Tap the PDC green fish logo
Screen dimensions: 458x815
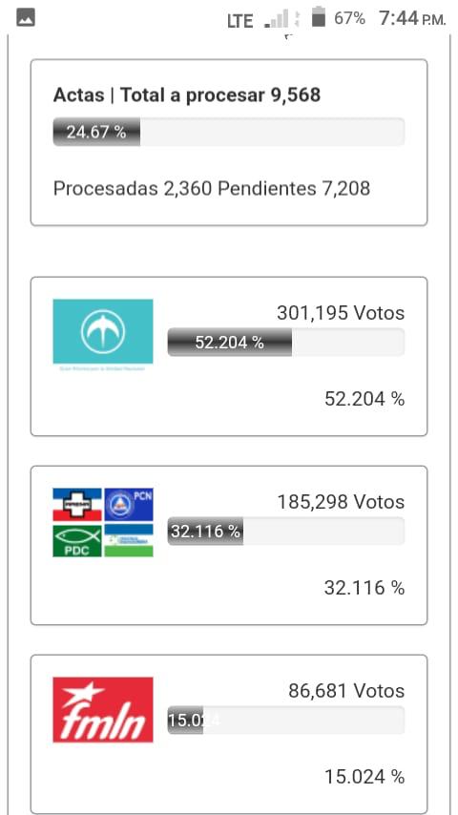[x=77, y=540]
